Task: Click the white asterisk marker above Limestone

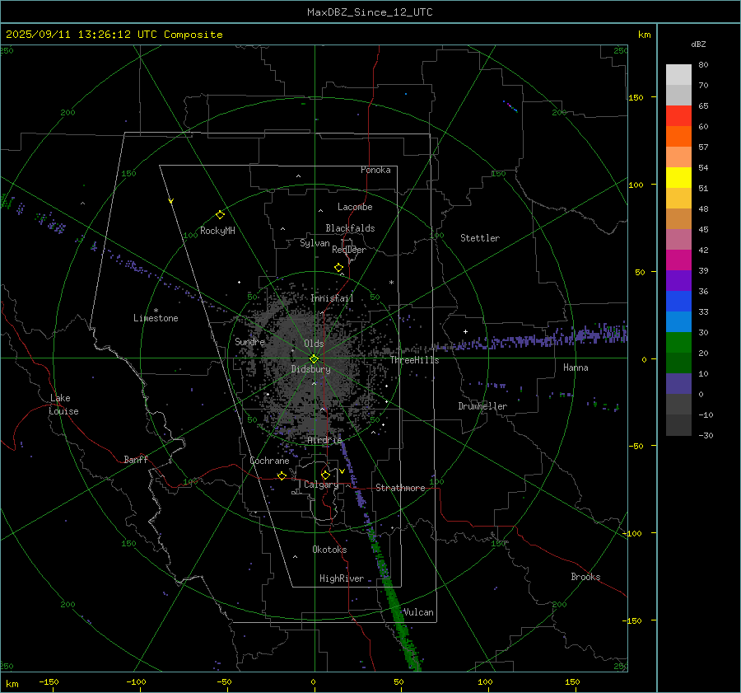Action: (x=156, y=311)
